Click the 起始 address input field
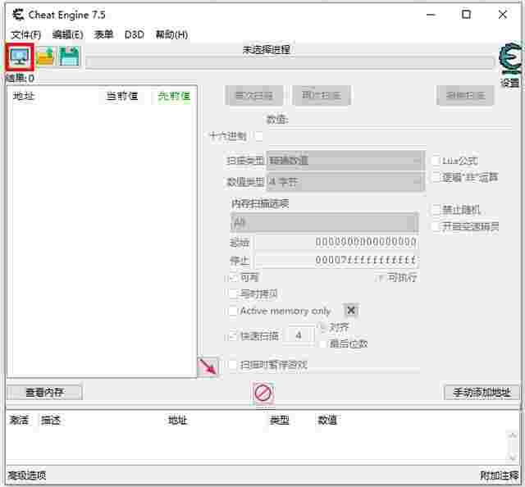Image resolution: width=525 pixels, height=487 pixels. (x=336, y=242)
